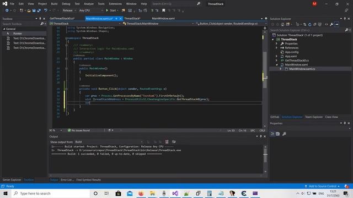The height and width of the screenshot is (198, 353).
Task: Click Show All Files in Solution Explorer
Action: coord(320,24)
